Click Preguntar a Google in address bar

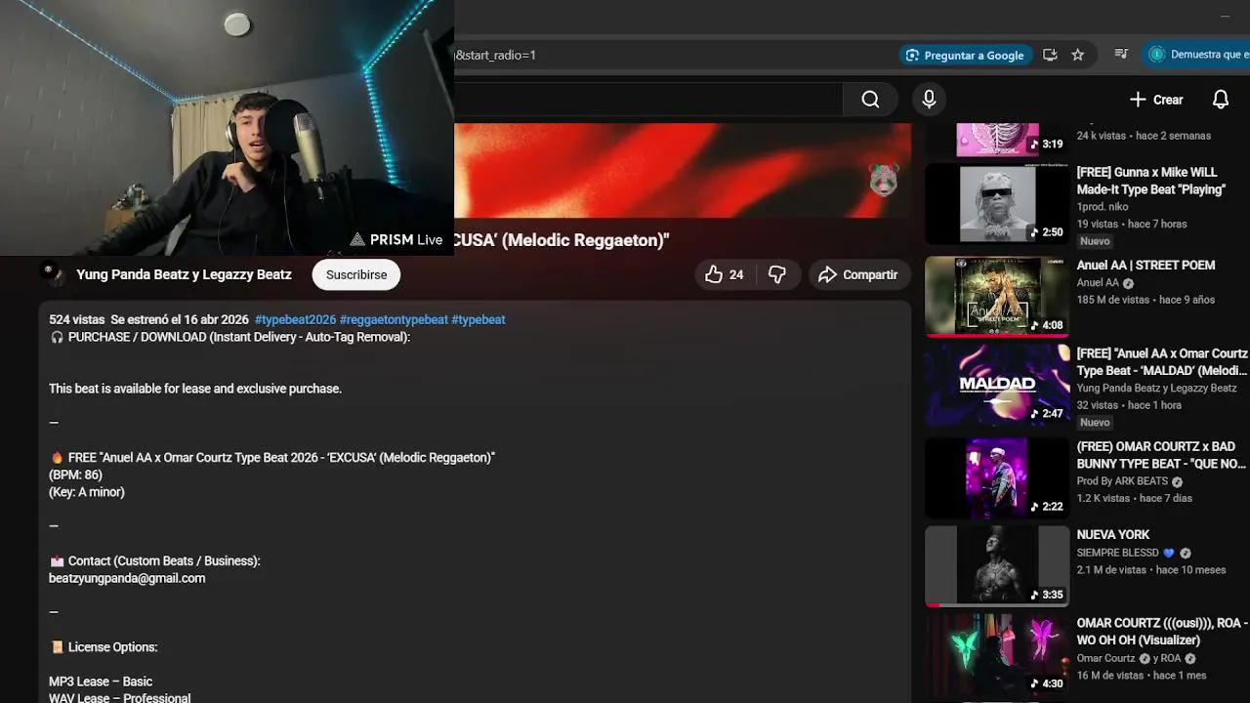tap(965, 56)
